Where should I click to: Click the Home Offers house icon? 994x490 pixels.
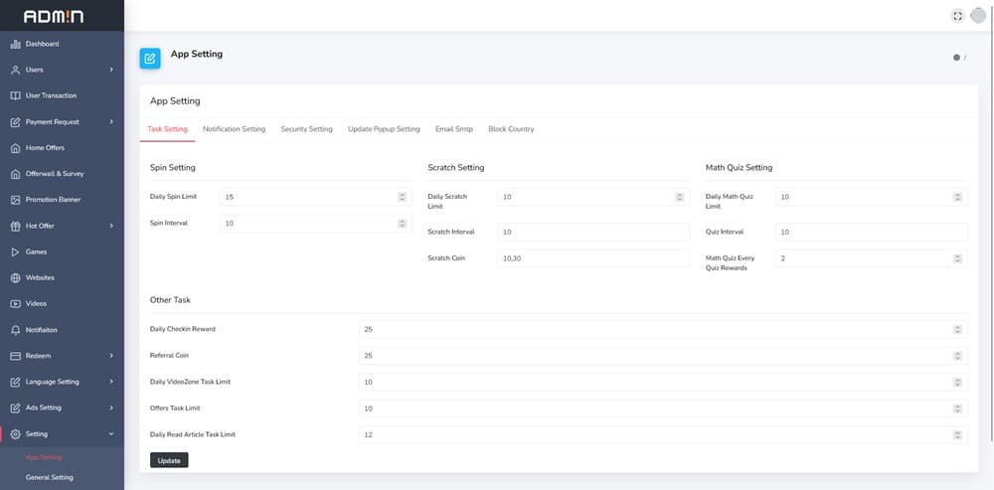coord(16,148)
